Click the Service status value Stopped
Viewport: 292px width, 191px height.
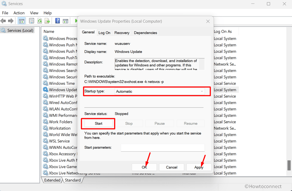[x=121, y=114]
